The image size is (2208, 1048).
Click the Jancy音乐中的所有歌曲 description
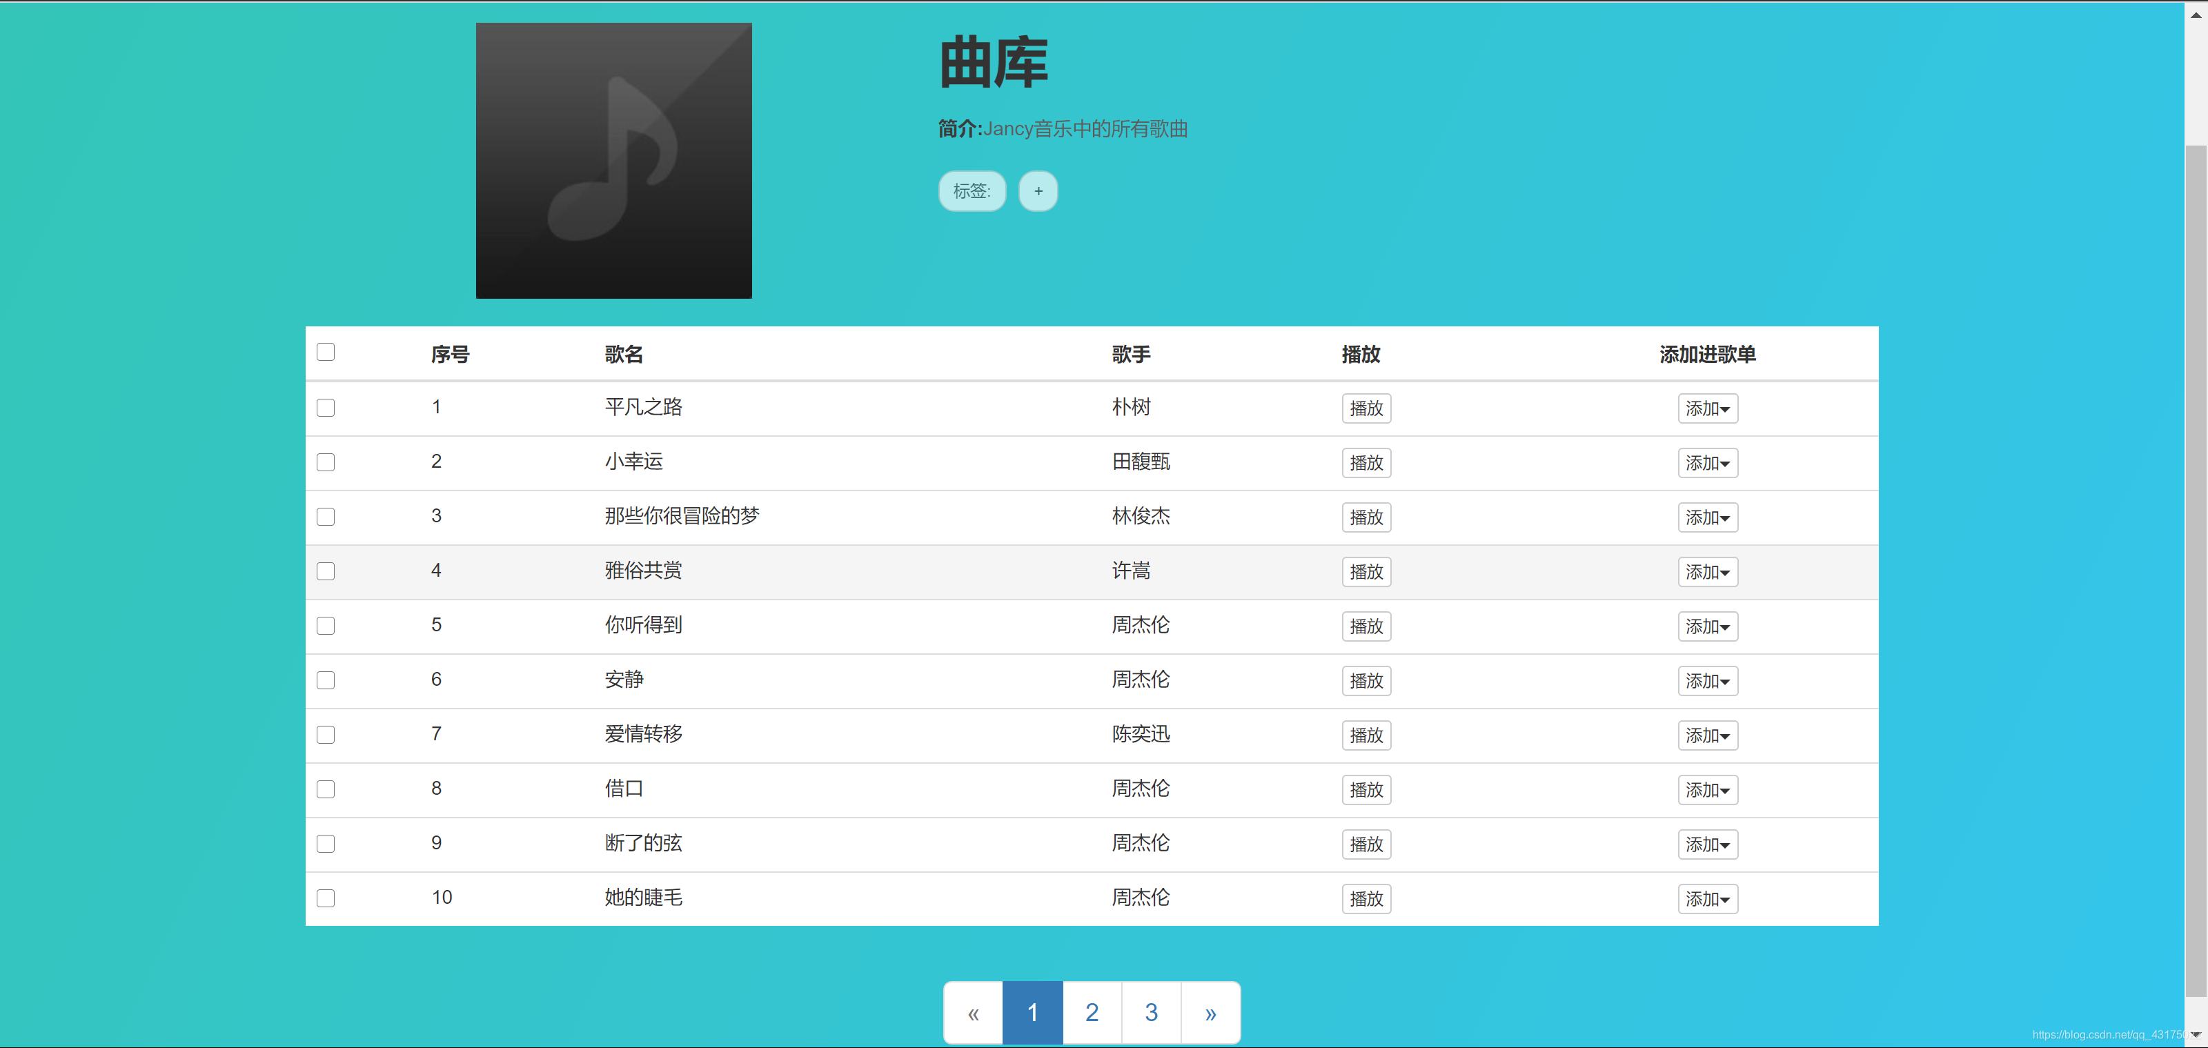click(x=1085, y=128)
